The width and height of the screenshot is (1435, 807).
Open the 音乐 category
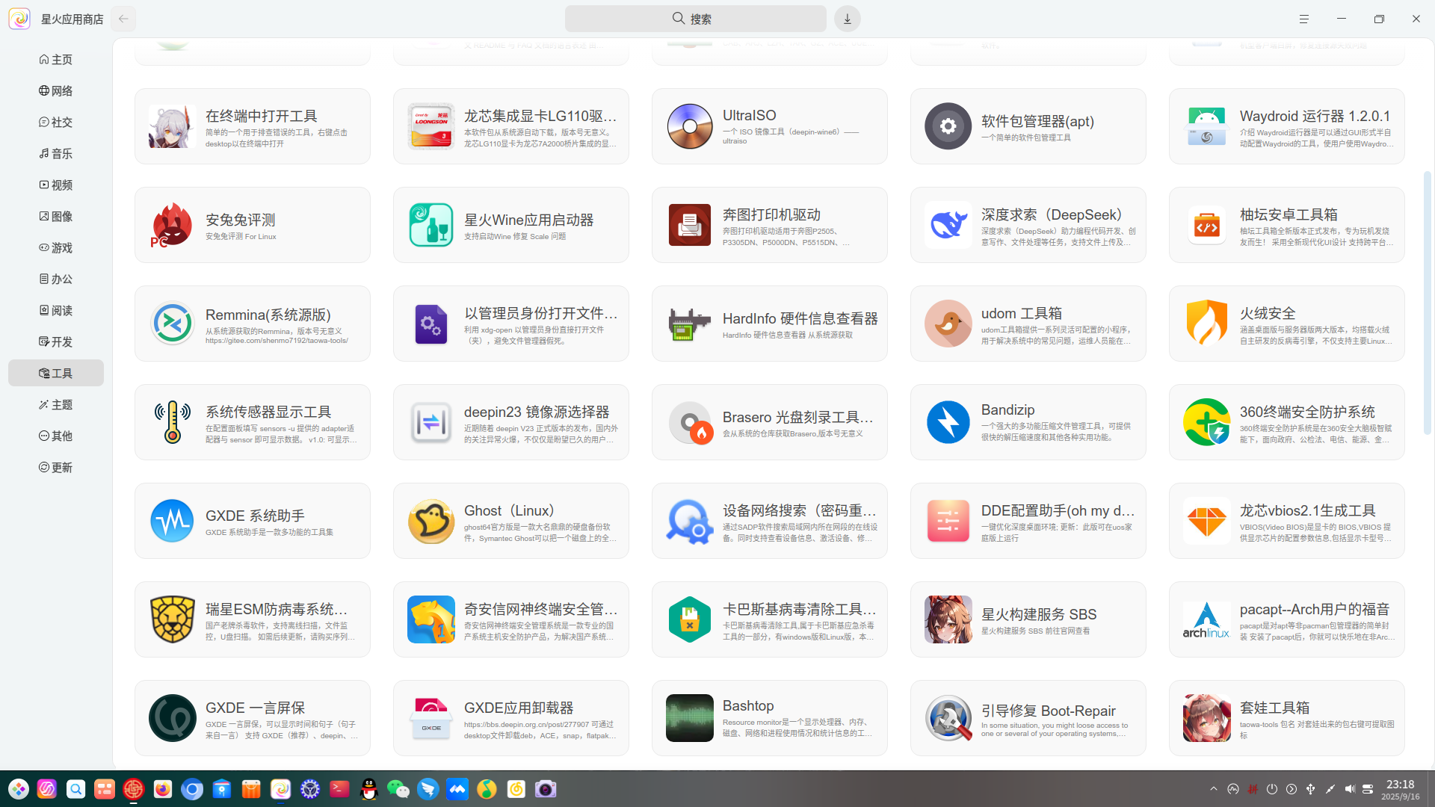[56, 153]
